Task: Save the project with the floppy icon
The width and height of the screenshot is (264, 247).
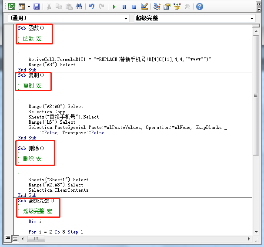Action: coord(37,7)
